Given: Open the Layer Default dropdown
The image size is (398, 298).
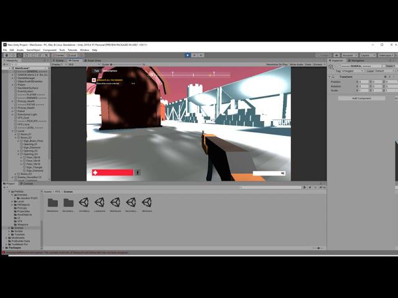Looking at the screenshot, I should (x=385, y=71).
